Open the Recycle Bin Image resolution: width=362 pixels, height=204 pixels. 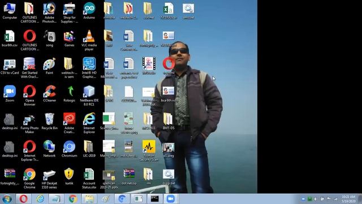(x=49, y=121)
